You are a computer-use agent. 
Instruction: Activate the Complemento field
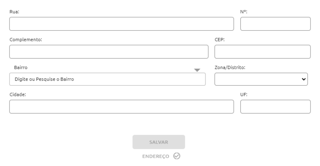[109, 52]
